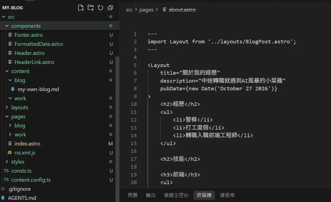Click the <h2>經歷</h2> code line

(180, 104)
